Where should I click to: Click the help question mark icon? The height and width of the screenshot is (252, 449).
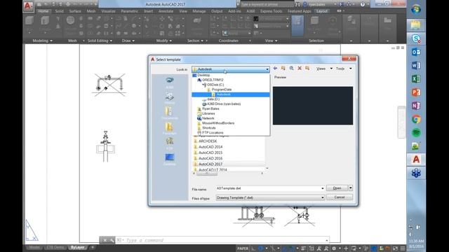coord(363,4)
